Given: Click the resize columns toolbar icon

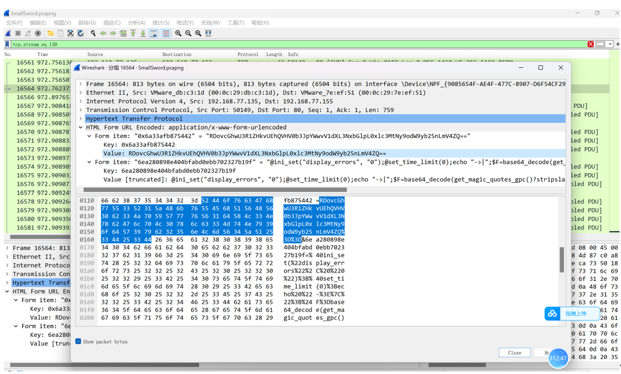Looking at the screenshot, I should coord(208,33).
